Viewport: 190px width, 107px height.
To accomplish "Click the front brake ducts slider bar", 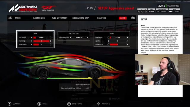I will [118, 44].
